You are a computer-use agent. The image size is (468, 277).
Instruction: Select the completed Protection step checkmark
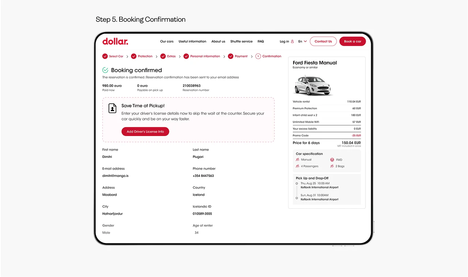tap(134, 56)
